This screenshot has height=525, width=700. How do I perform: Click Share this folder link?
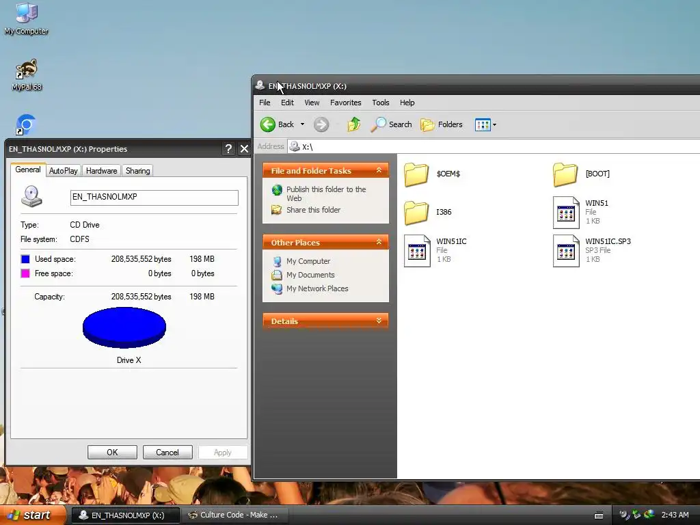(x=306, y=210)
